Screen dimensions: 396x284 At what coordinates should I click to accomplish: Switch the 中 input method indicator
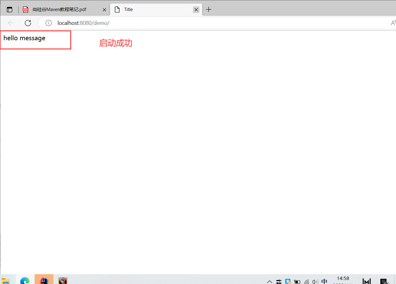(325, 281)
